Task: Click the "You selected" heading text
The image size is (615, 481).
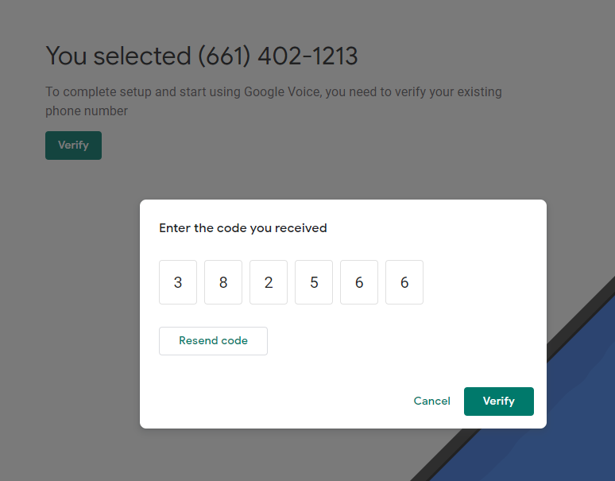Action: click(118, 56)
